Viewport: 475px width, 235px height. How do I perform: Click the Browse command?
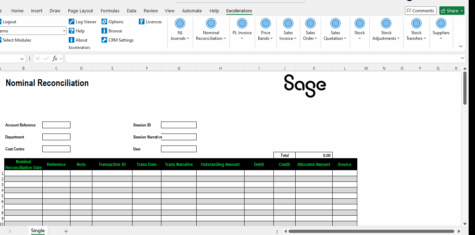pyautogui.click(x=112, y=31)
